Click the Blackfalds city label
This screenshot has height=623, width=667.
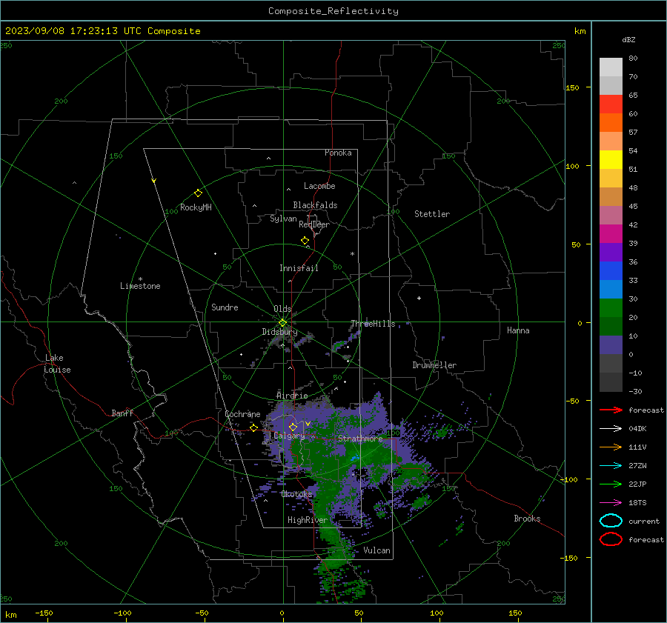[315, 205]
